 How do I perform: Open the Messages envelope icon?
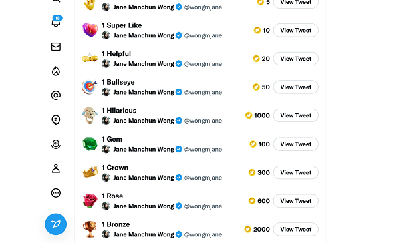click(x=56, y=47)
